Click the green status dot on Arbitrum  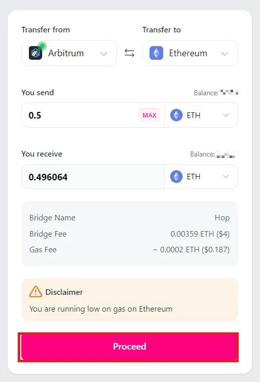coord(43,46)
